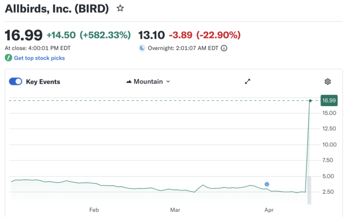The height and width of the screenshot is (217, 348).
Task: Click the +582.33% percentage change
Action: click(x=105, y=35)
